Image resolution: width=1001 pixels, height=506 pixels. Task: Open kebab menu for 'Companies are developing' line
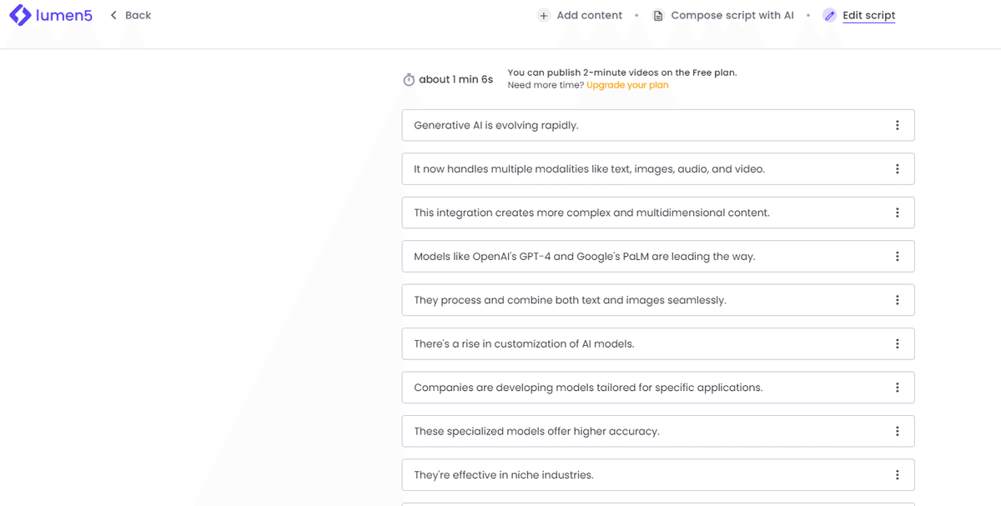pos(898,388)
